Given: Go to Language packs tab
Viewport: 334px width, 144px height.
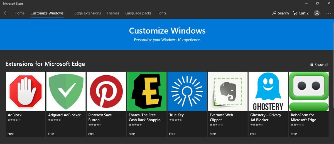Looking at the screenshot, I should [138, 13].
